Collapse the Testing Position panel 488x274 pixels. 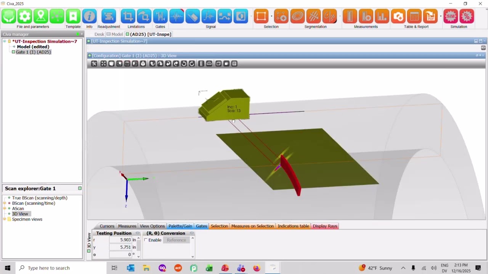tap(138, 233)
